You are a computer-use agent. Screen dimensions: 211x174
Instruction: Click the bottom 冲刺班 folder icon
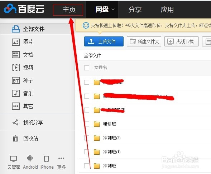[97, 166]
